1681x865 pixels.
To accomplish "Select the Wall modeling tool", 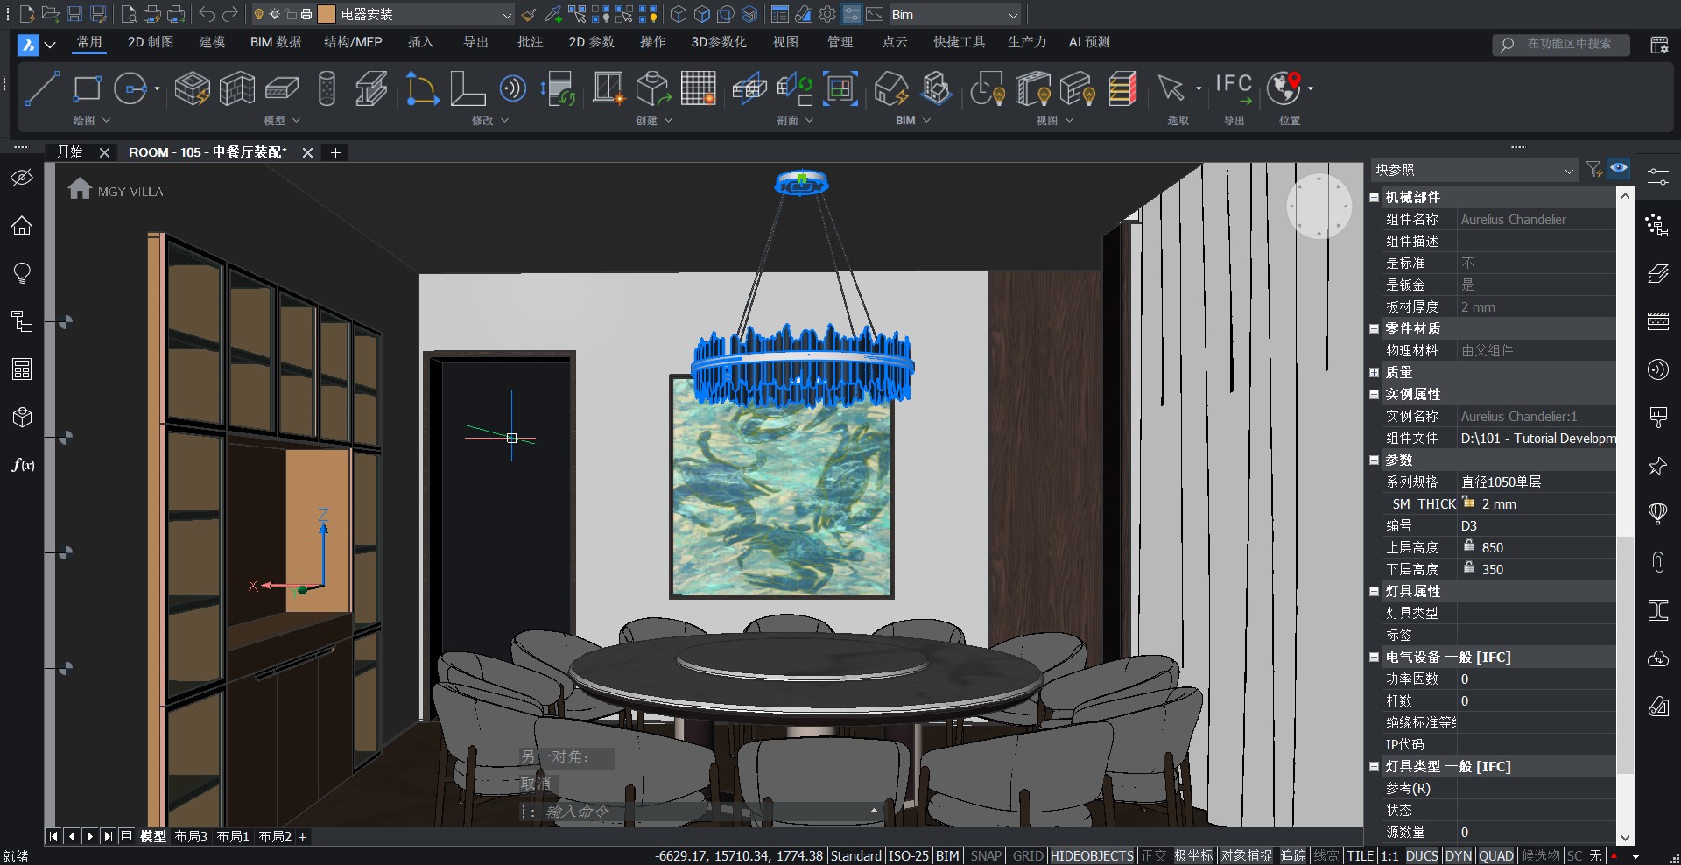I will [x=236, y=88].
